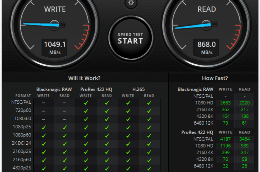Click H.265 READ checkmark for 1080i60
The height and width of the screenshot is (172, 260).
tap(149, 119)
